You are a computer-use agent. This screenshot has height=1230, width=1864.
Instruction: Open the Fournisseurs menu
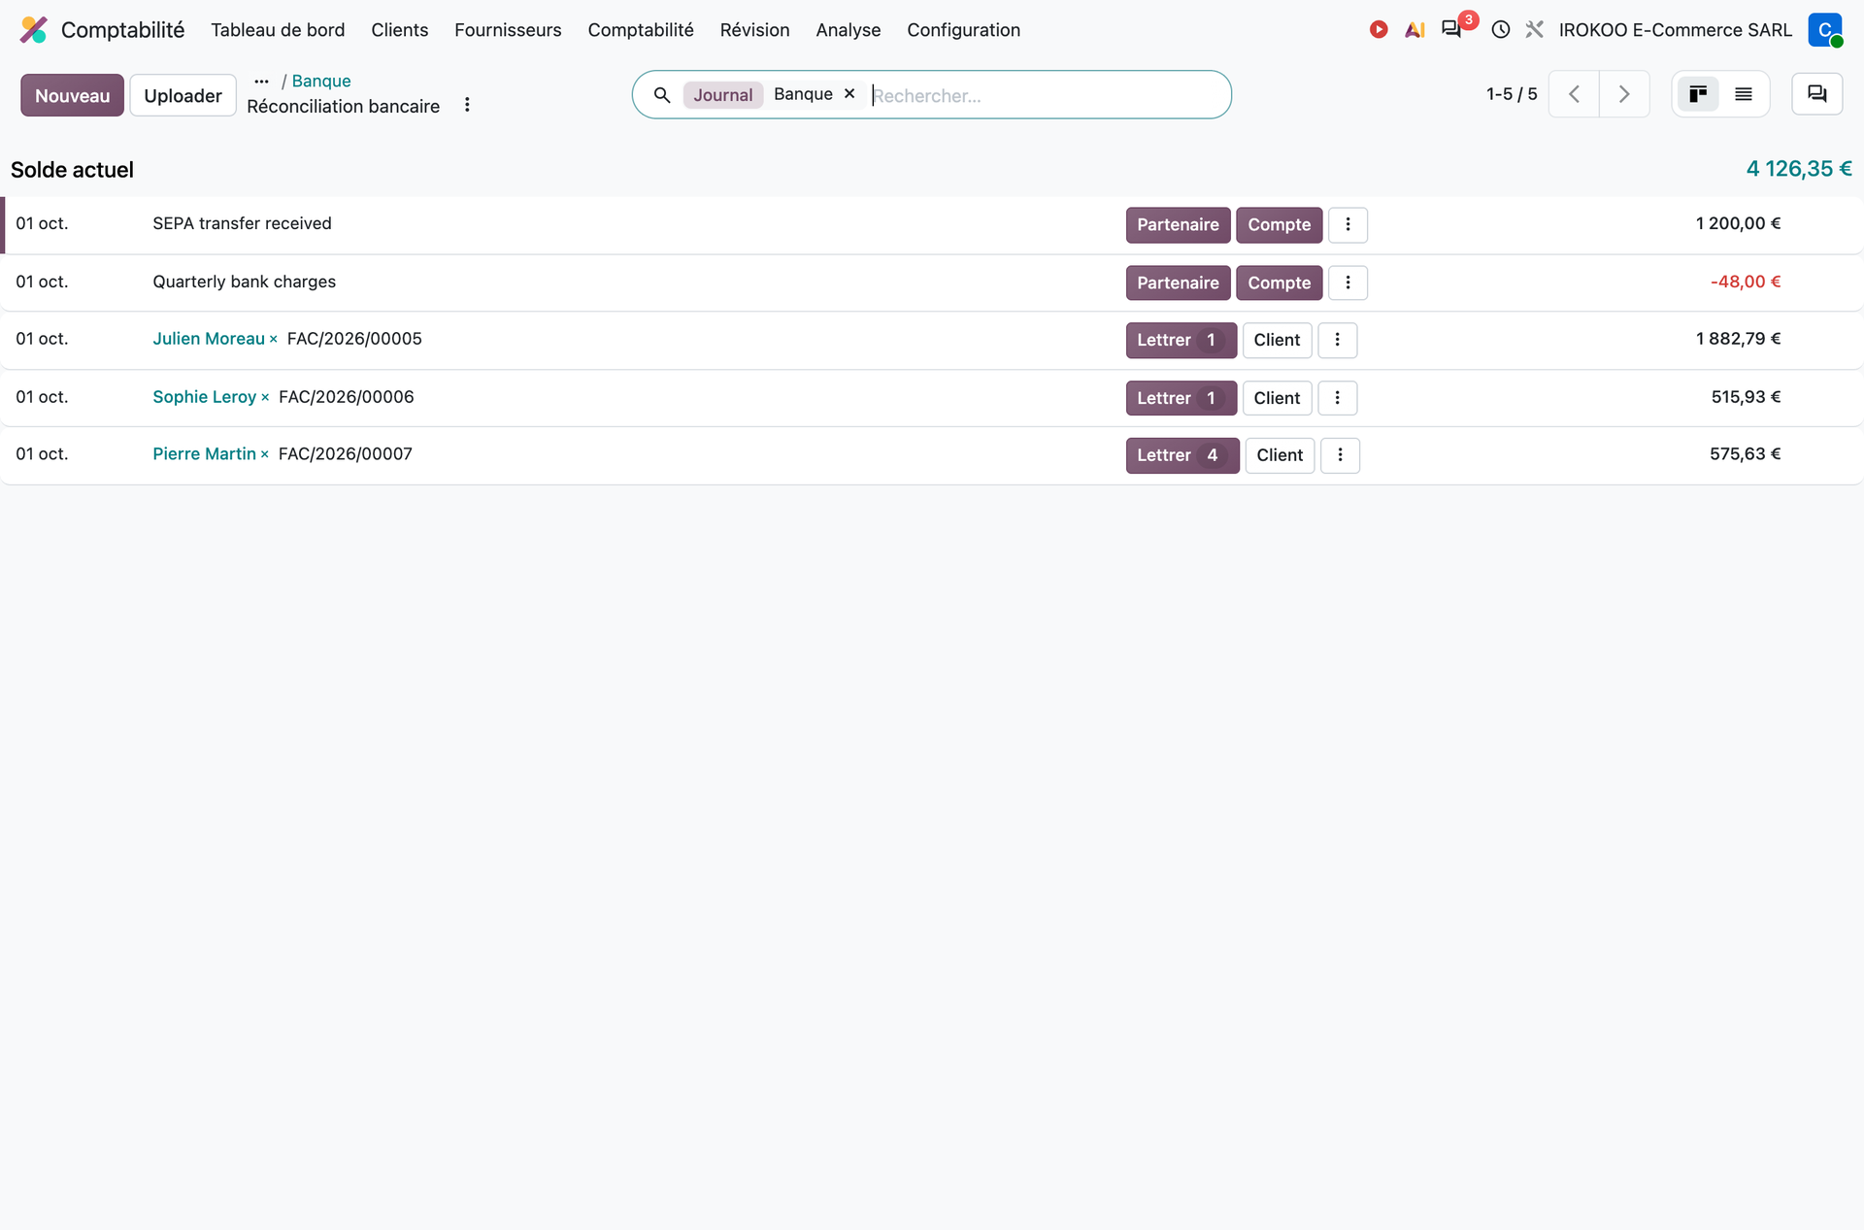pyautogui.click(x=508, y=30)
